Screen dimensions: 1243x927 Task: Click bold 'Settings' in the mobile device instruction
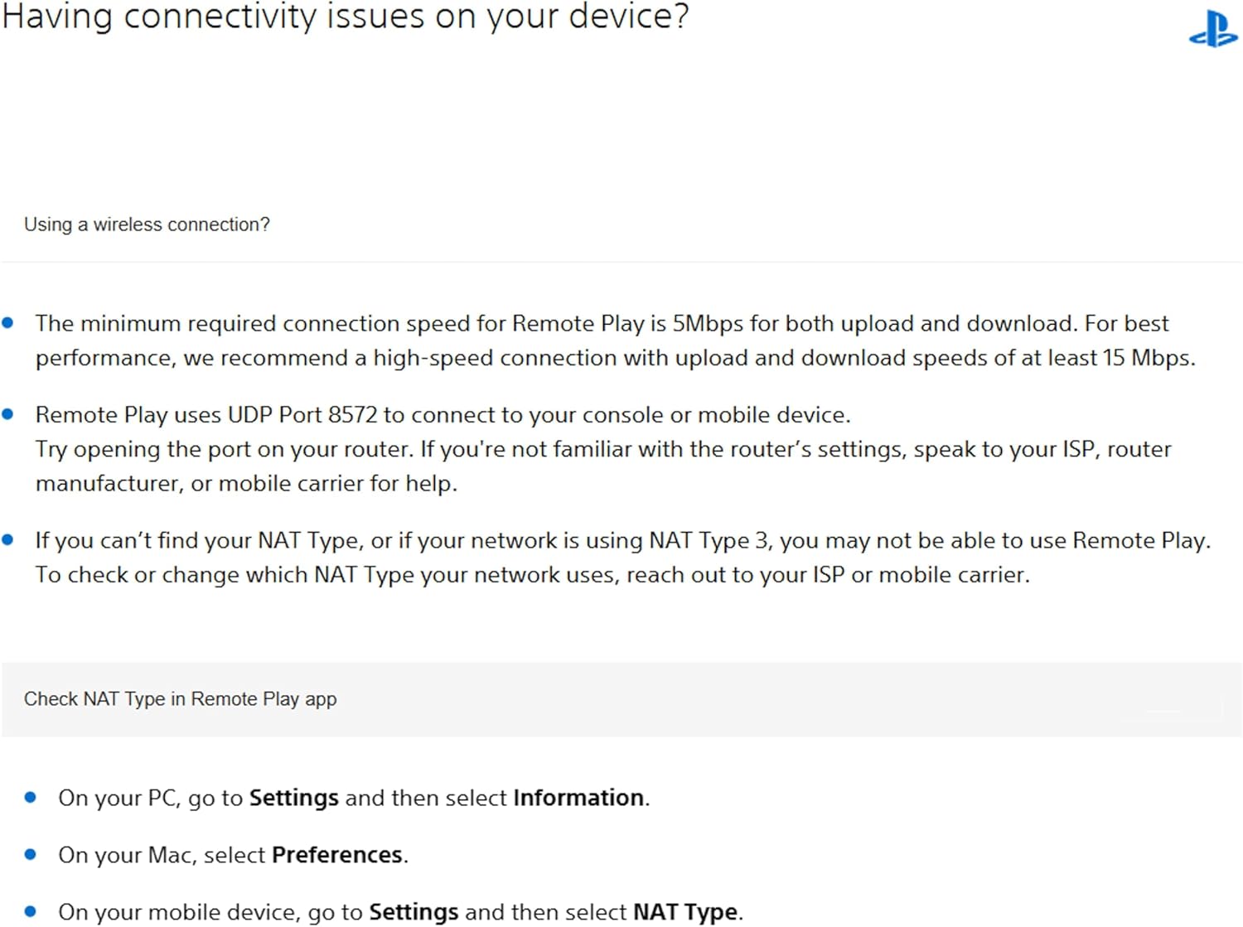[414, 912]
